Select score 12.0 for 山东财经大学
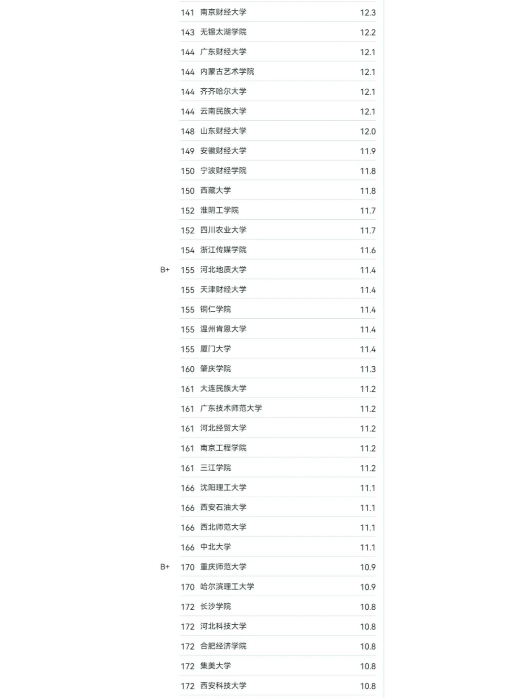Image resolution: width=524 pixels, height=698 pixels. pyautogui.click(x=368, y=131)
